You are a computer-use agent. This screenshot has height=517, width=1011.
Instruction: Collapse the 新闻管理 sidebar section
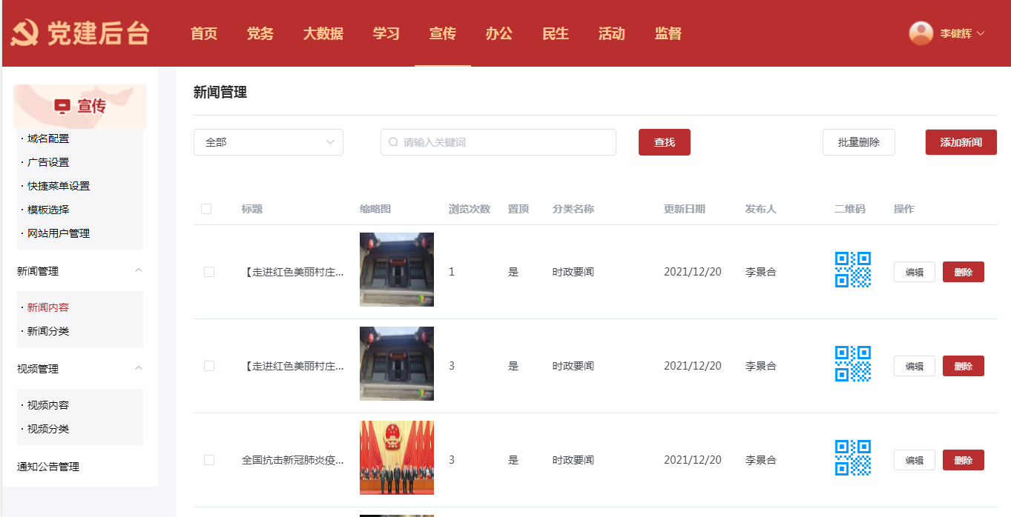point(139,271)
